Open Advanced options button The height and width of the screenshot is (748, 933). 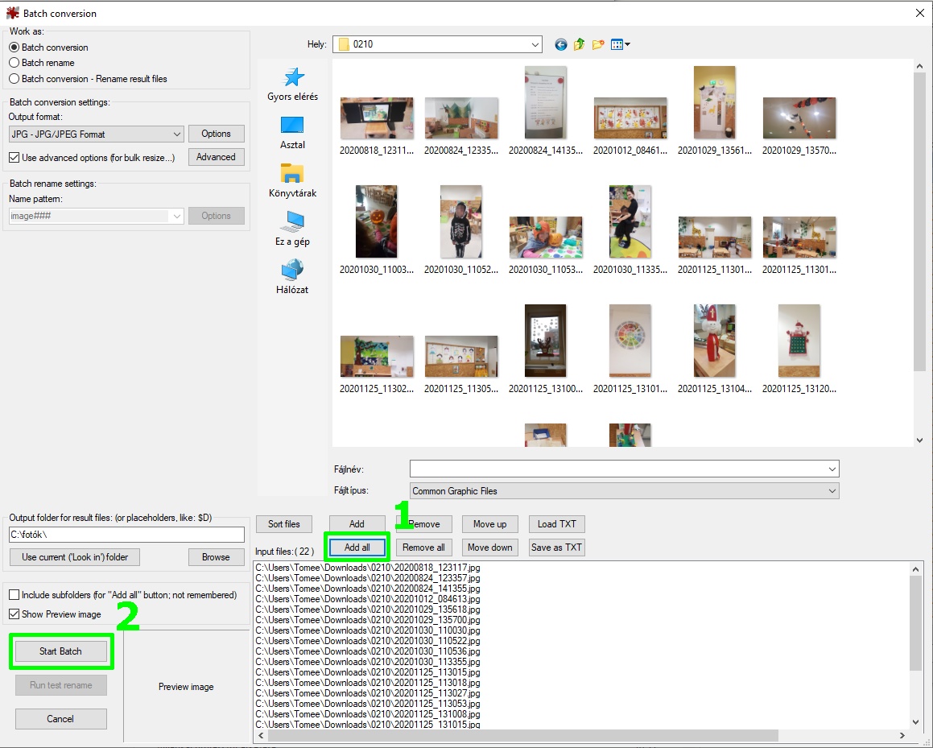pyautogui.click(x=216, y=157)
